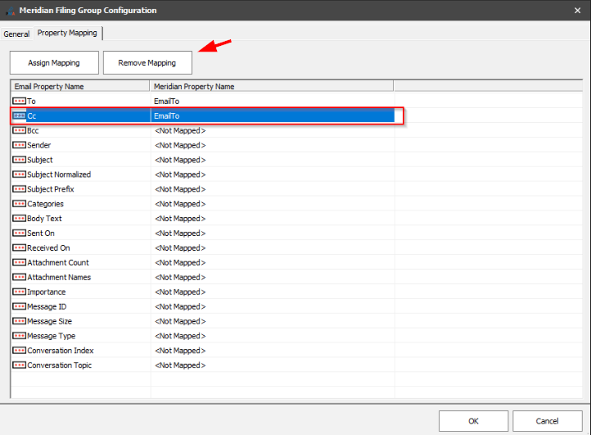
Task: Click the icon beside Importance
Action: tap(19, 292)
